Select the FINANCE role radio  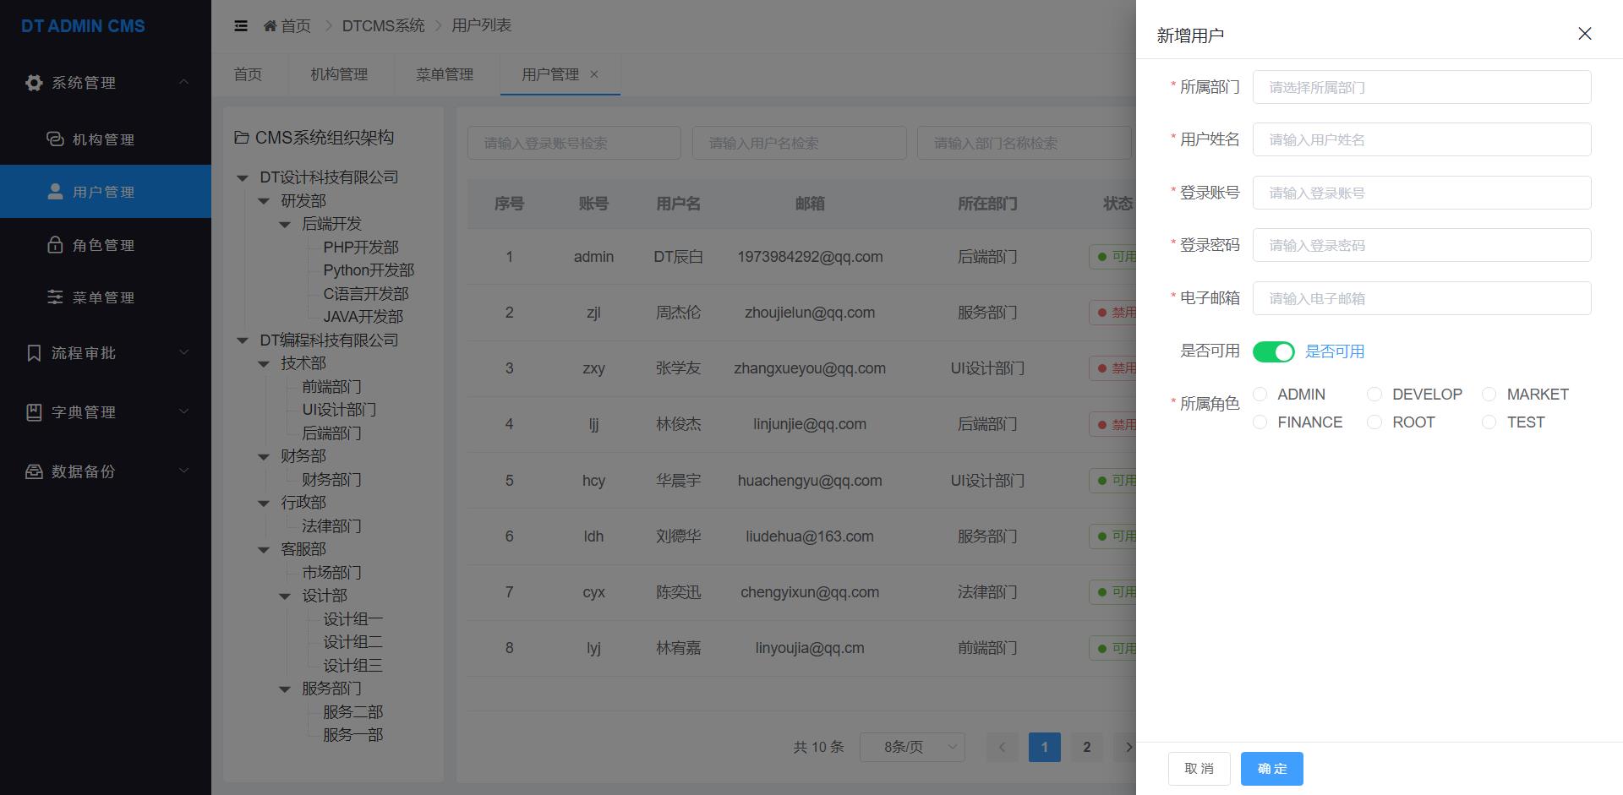1260,422
